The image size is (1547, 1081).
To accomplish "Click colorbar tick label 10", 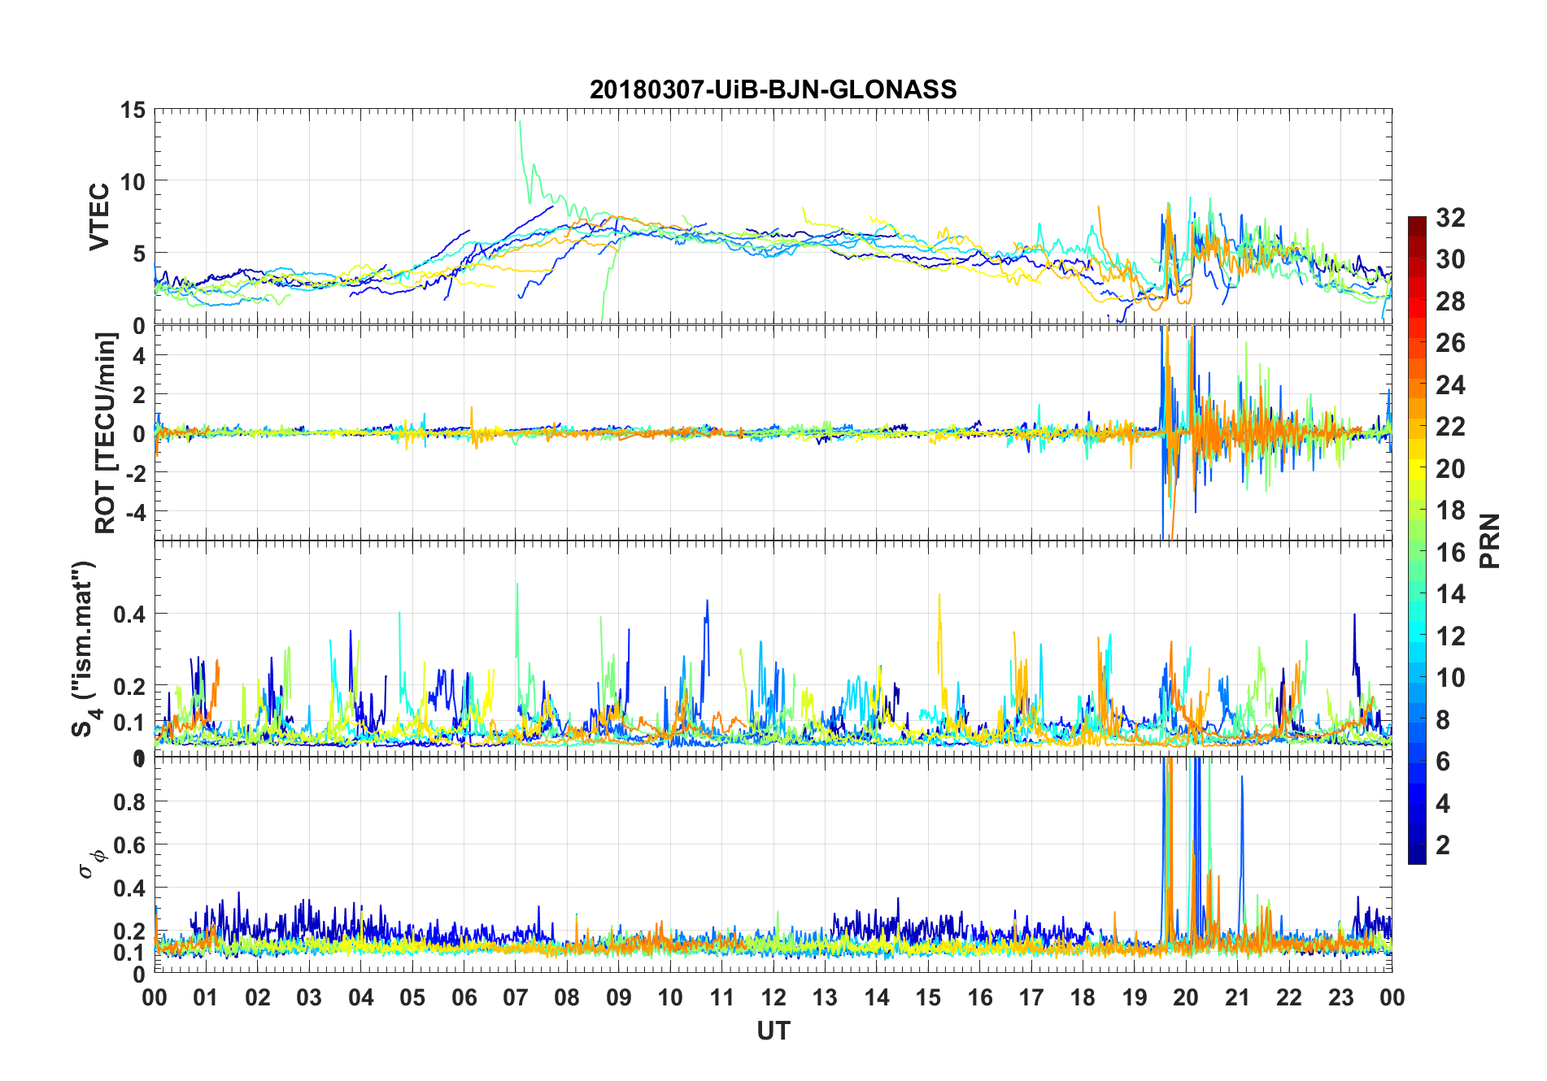I will click(x=1450, y=678).
